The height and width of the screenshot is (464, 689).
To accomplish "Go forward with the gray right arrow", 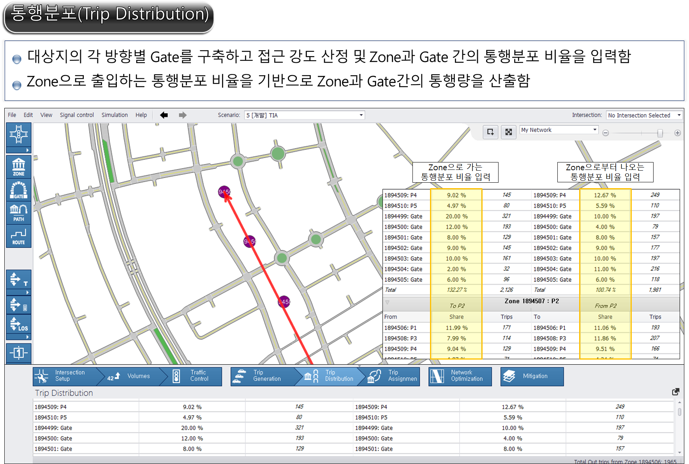I will coord(183,115).
